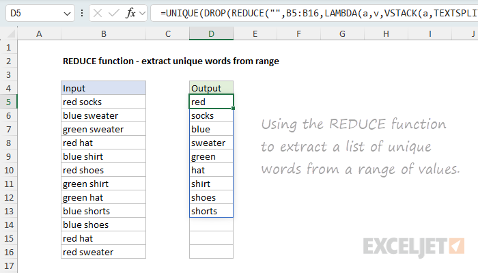Select output cell 'green'
Image resolution: width=478 pixels, height=273 pixels.
(x=211, y=156)
